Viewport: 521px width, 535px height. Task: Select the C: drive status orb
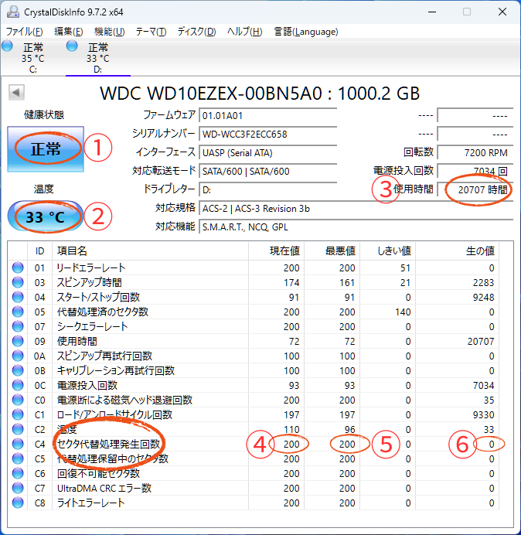[8, 47]
